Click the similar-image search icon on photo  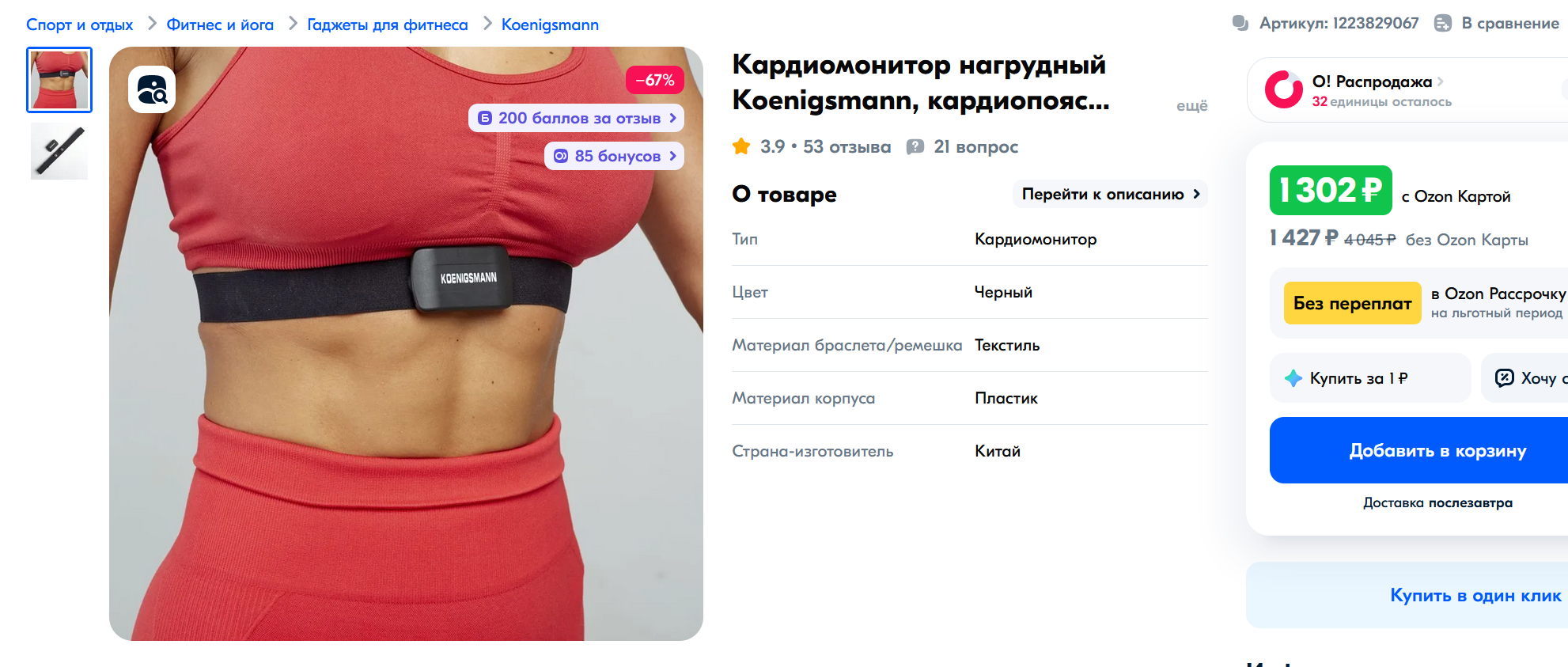coord(152,89)
